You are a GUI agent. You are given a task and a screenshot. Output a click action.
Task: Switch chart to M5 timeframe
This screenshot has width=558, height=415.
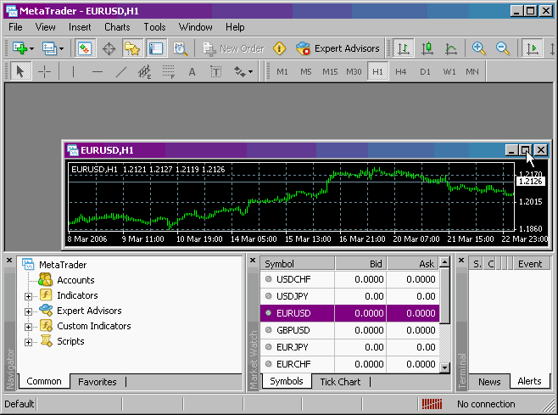305,71
